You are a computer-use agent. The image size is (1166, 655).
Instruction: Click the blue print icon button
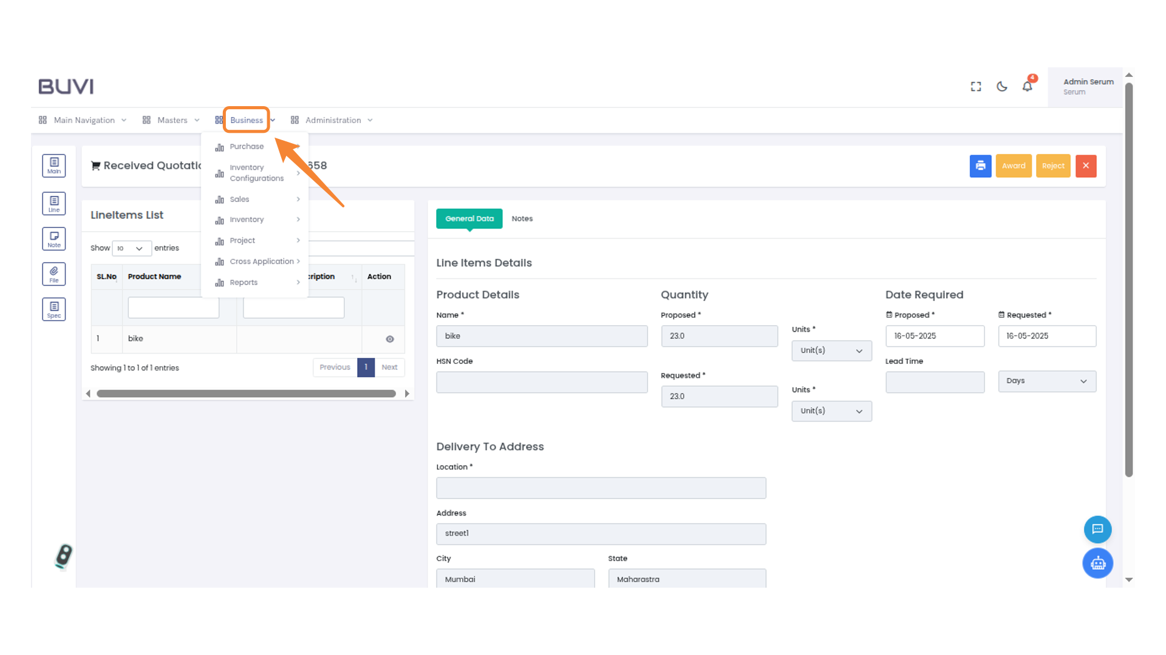coord(980,166)
